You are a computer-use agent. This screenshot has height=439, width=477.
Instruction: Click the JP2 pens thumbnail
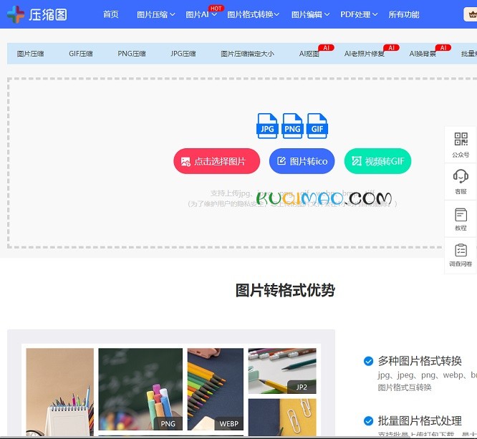click(x=282, y=371)
